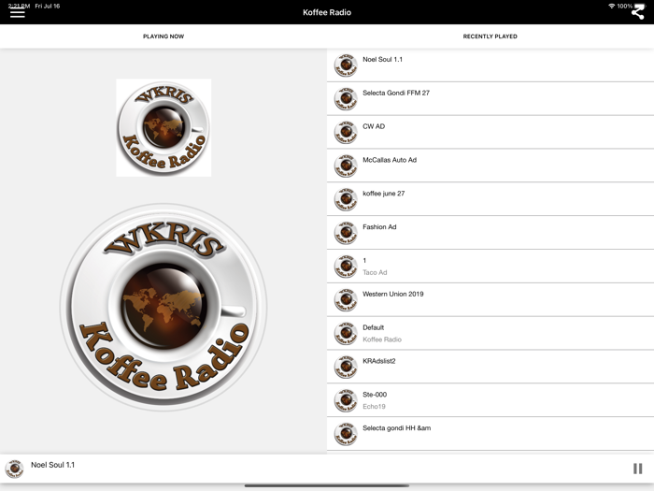The image size is (654, 491).
Task: Click the Selecta Gondi FFM 27 thumbnail
Action: click(x=346, y=98)
